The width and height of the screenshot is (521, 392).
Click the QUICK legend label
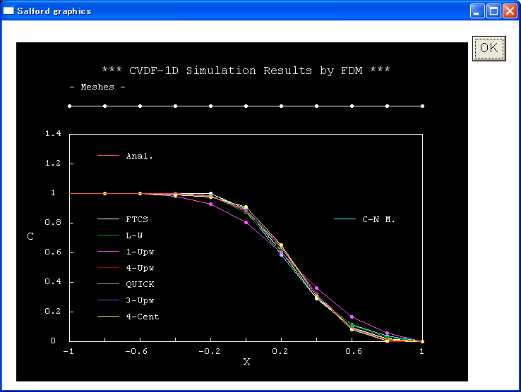click(x=140, y=284)
